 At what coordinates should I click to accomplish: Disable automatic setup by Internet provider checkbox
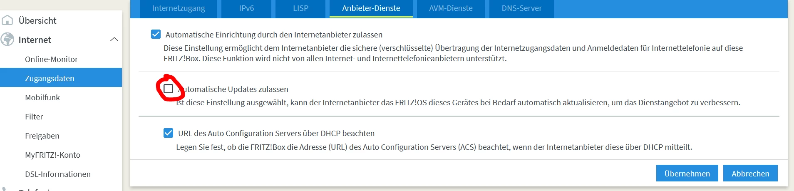point(156,34)
